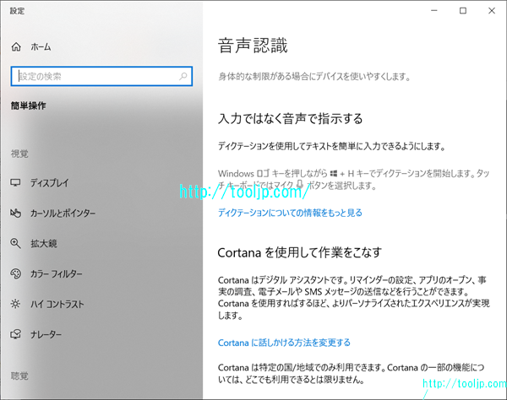Image resolution: width=507 pixels, height=400 pixels.
Task: Open ナレーター settings page
Action: pyautogui.click(x=46, y=334)
